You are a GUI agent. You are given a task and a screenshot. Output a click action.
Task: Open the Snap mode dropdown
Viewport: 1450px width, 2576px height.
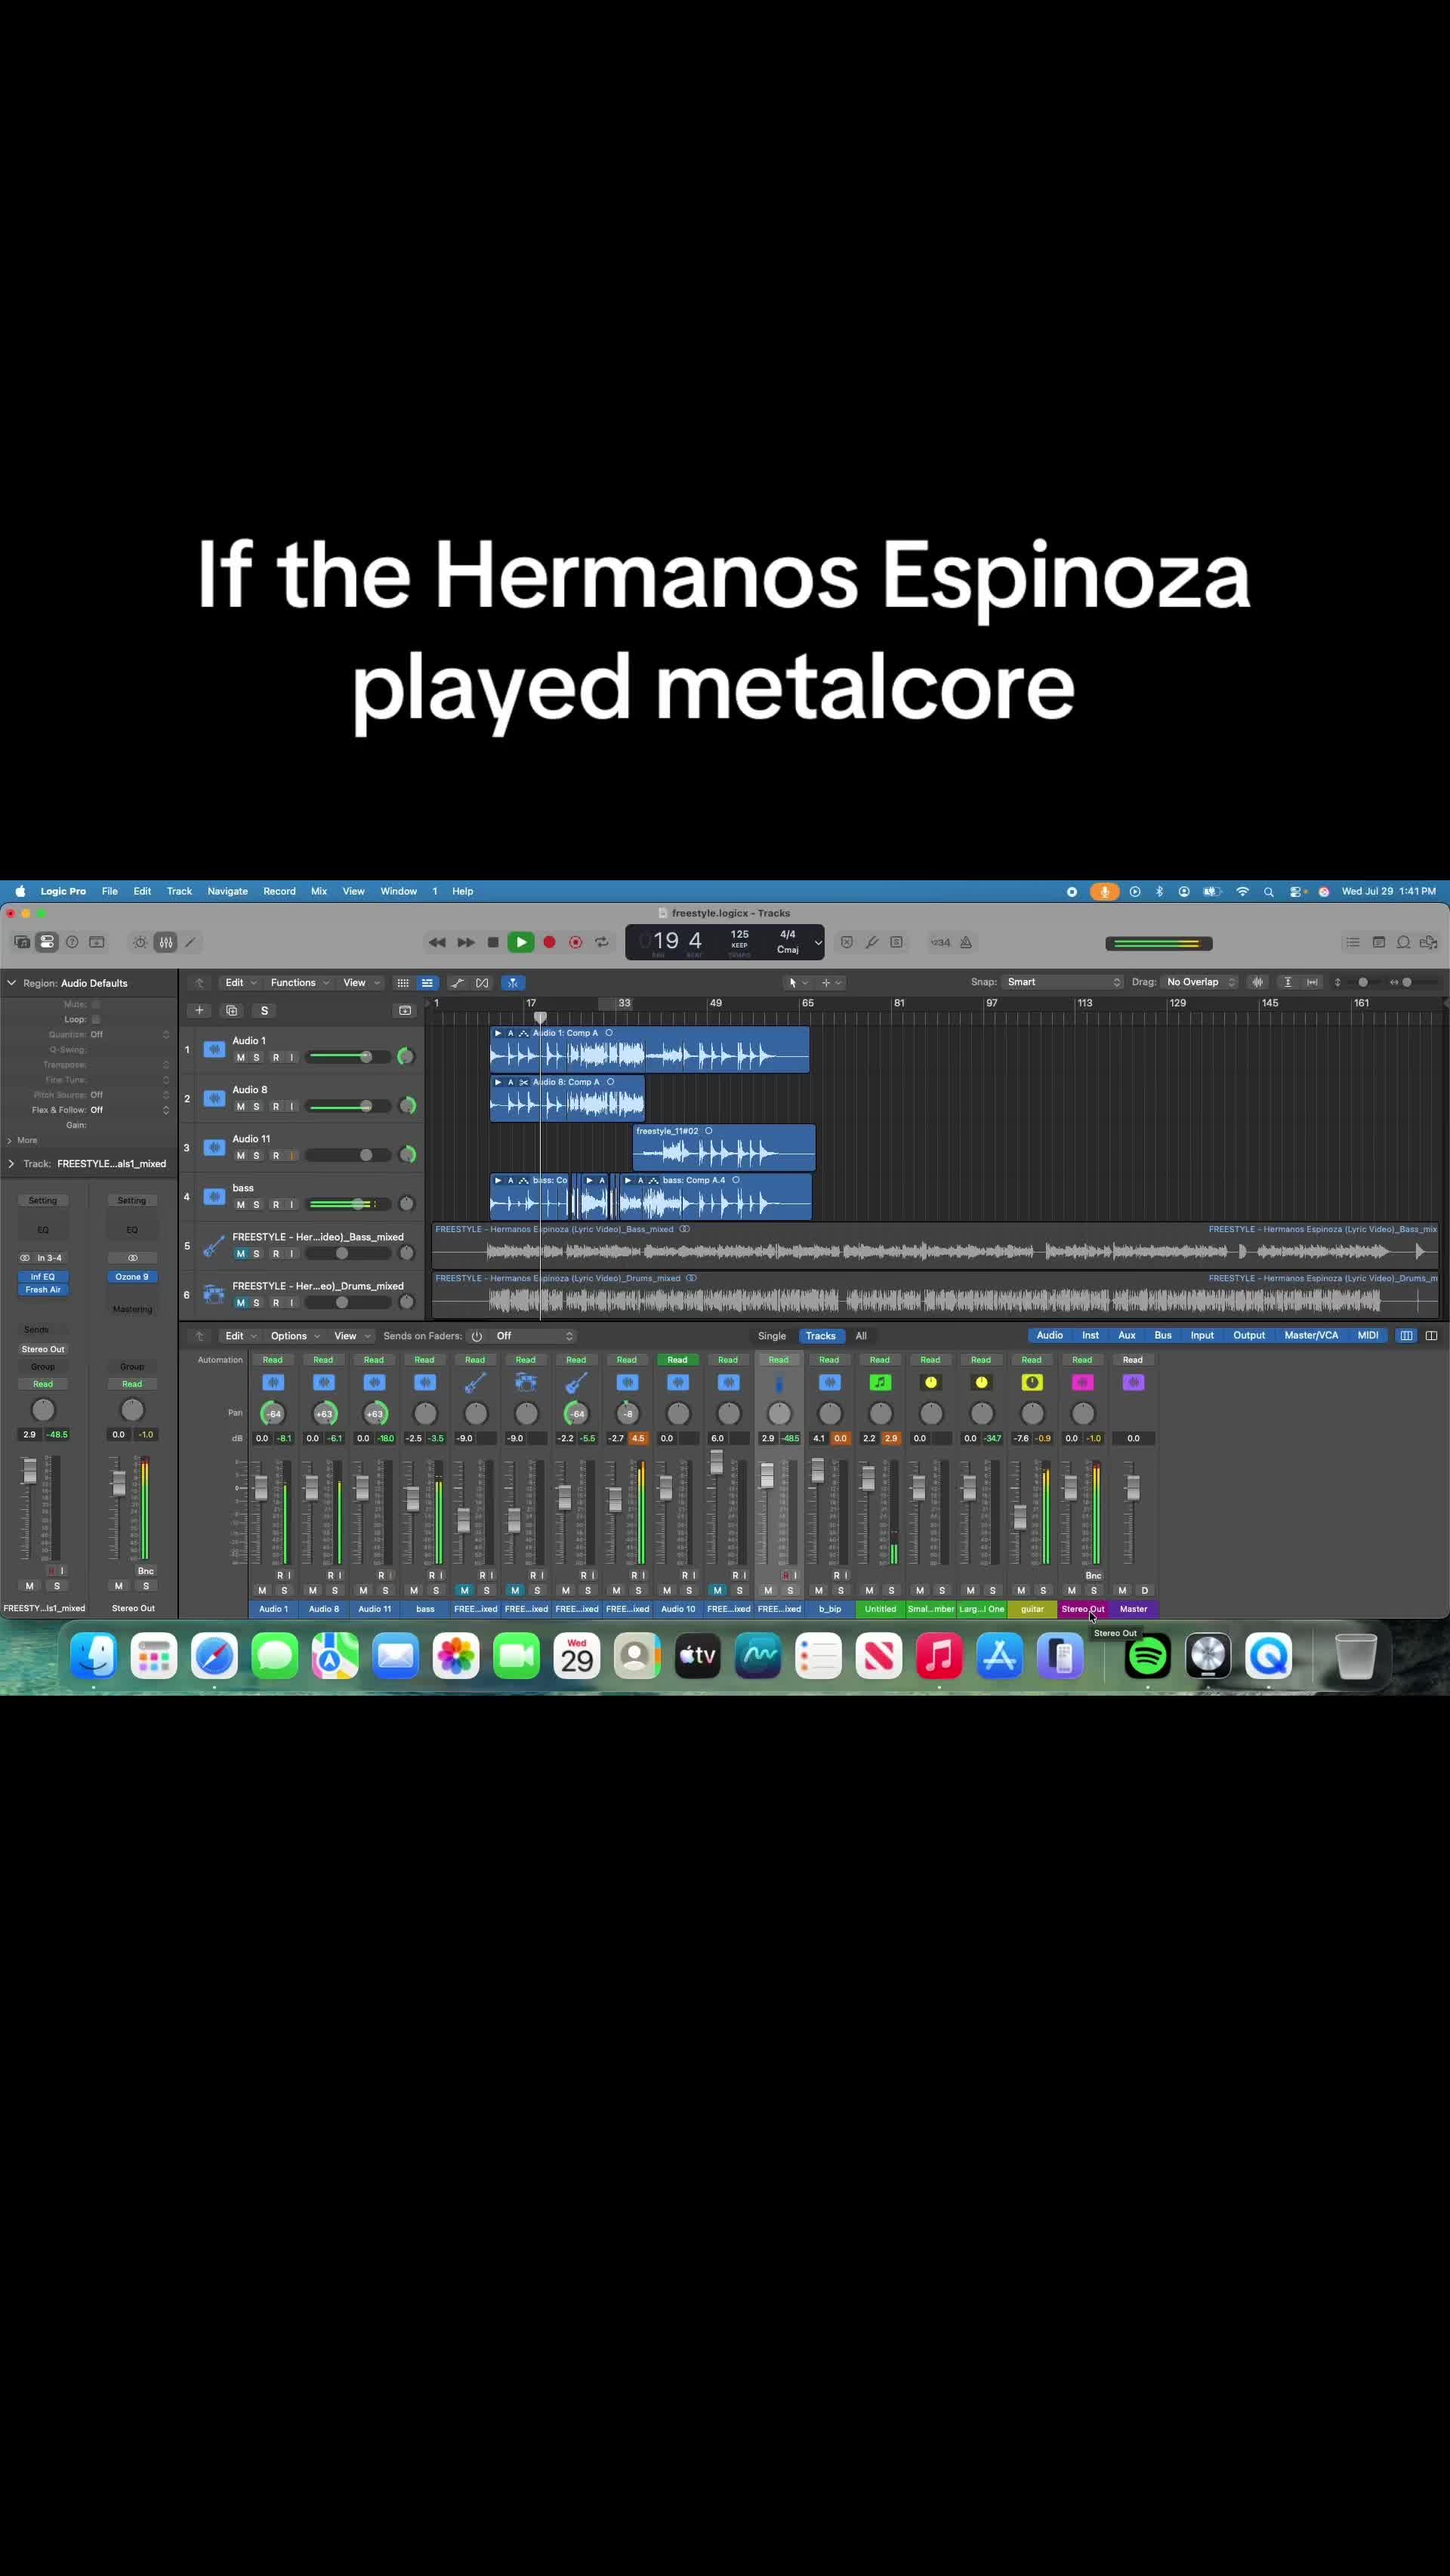(x=1063, y=982)
